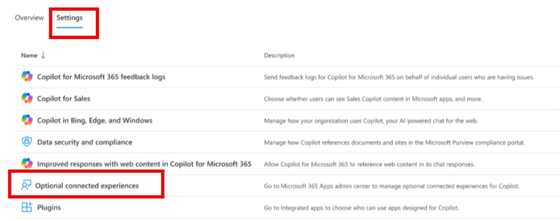560x221 pixels.
Task: Sort the list by Name column header
Action: pyautogui.click(x=29, y=55)
